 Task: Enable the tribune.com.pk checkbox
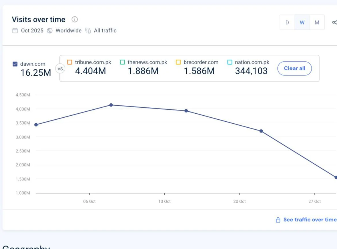[x=70, y=62]
